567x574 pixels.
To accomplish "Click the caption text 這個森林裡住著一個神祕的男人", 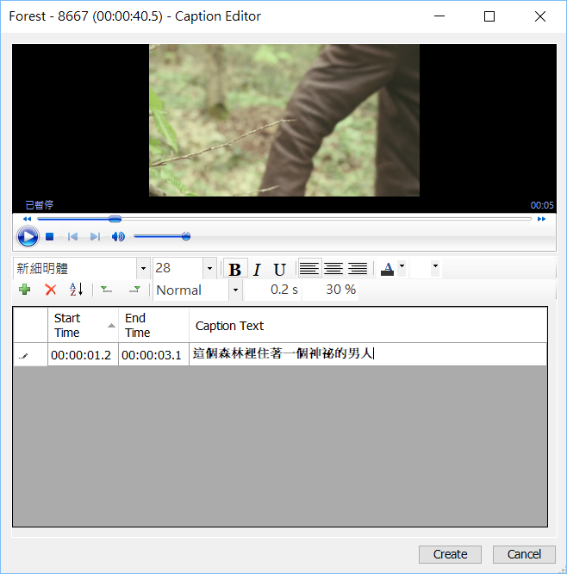I will [x=283, y=353].
